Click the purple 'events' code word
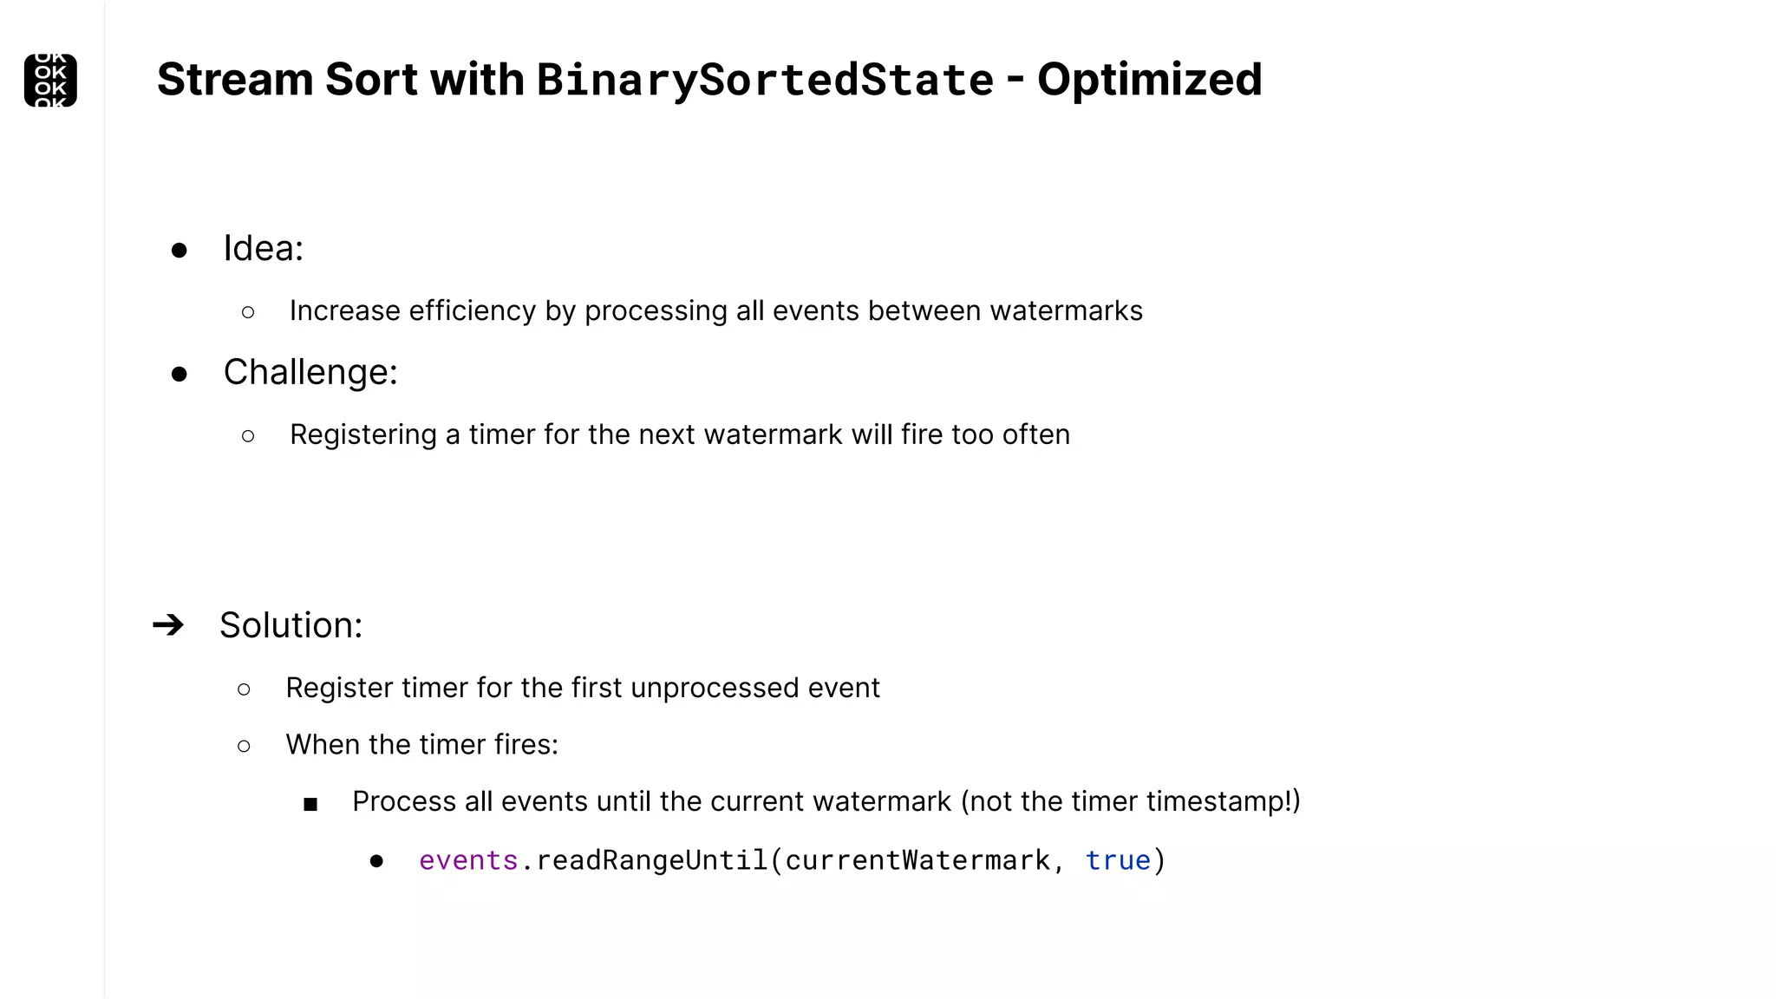Screen dimensions: 1776x999 pos(468,860)
